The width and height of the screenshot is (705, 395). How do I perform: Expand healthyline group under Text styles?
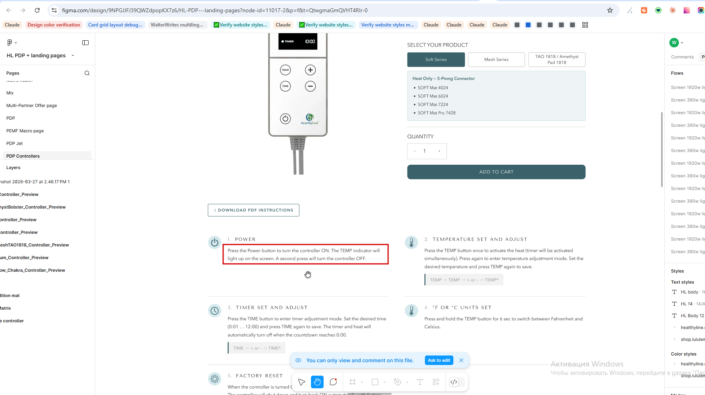pyautogui.click(x=675, y=327)
